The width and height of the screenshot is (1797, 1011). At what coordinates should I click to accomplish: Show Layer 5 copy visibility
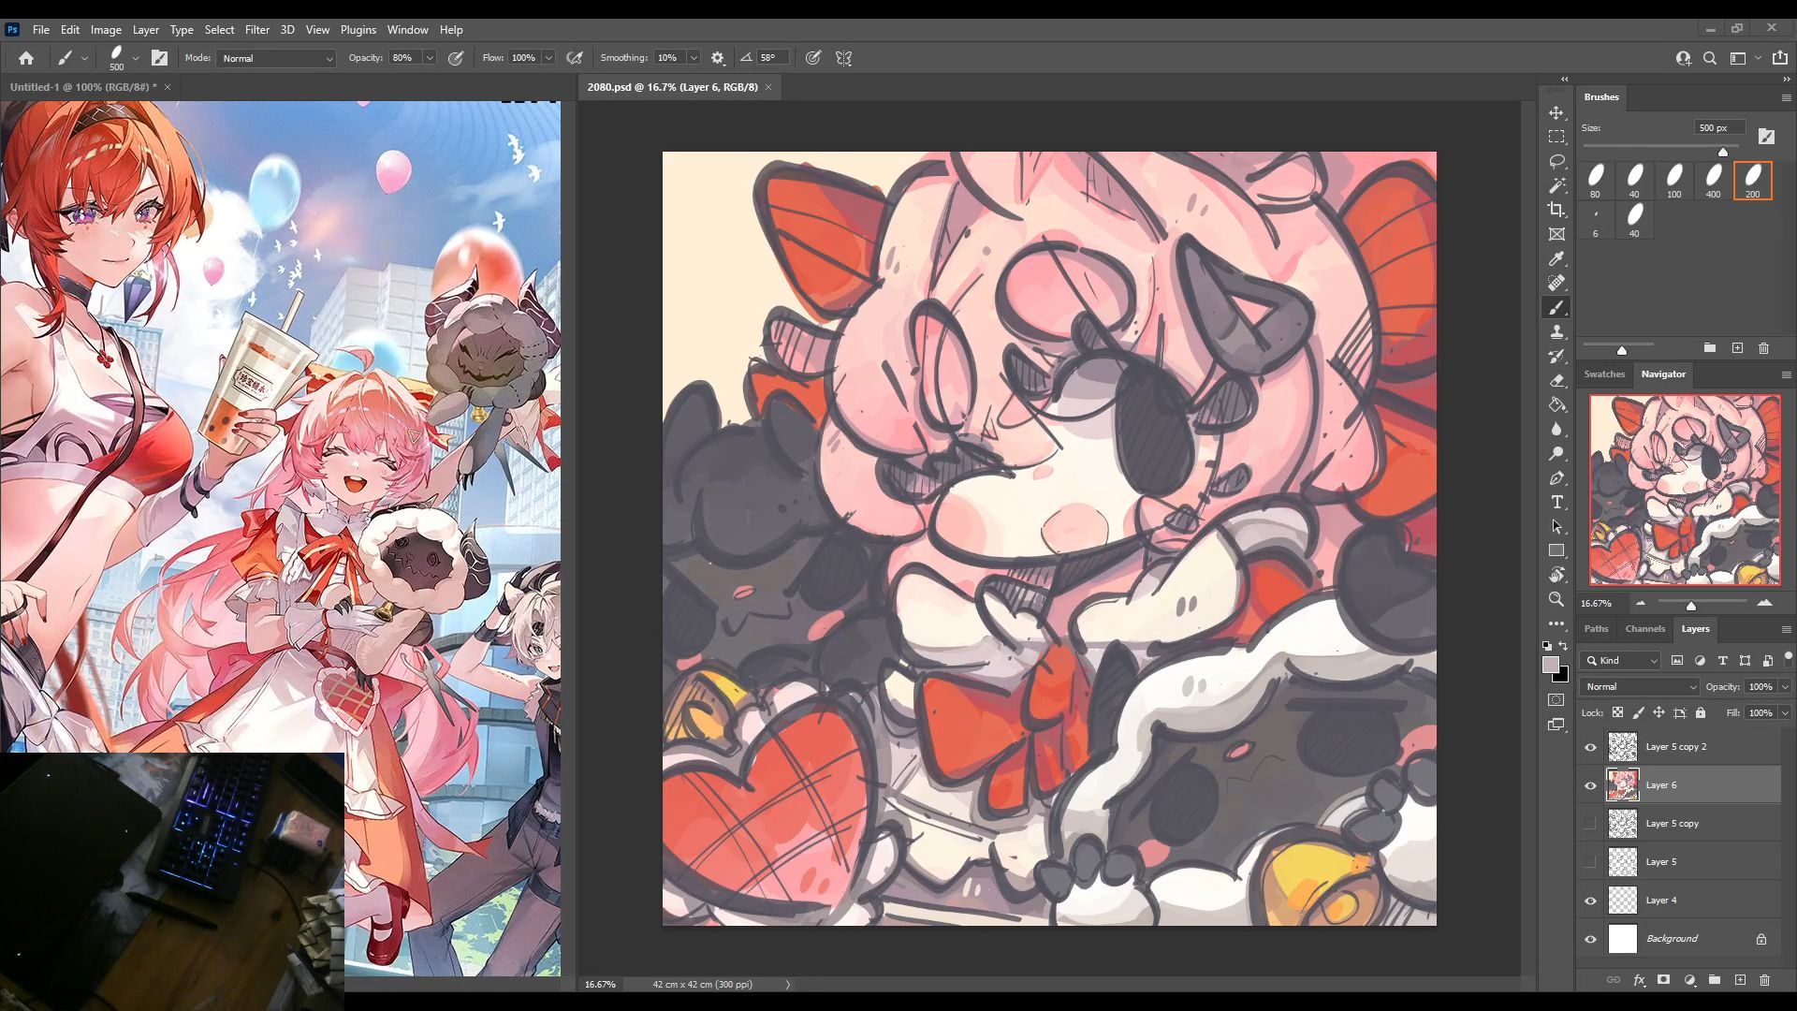coord(1590,824)
